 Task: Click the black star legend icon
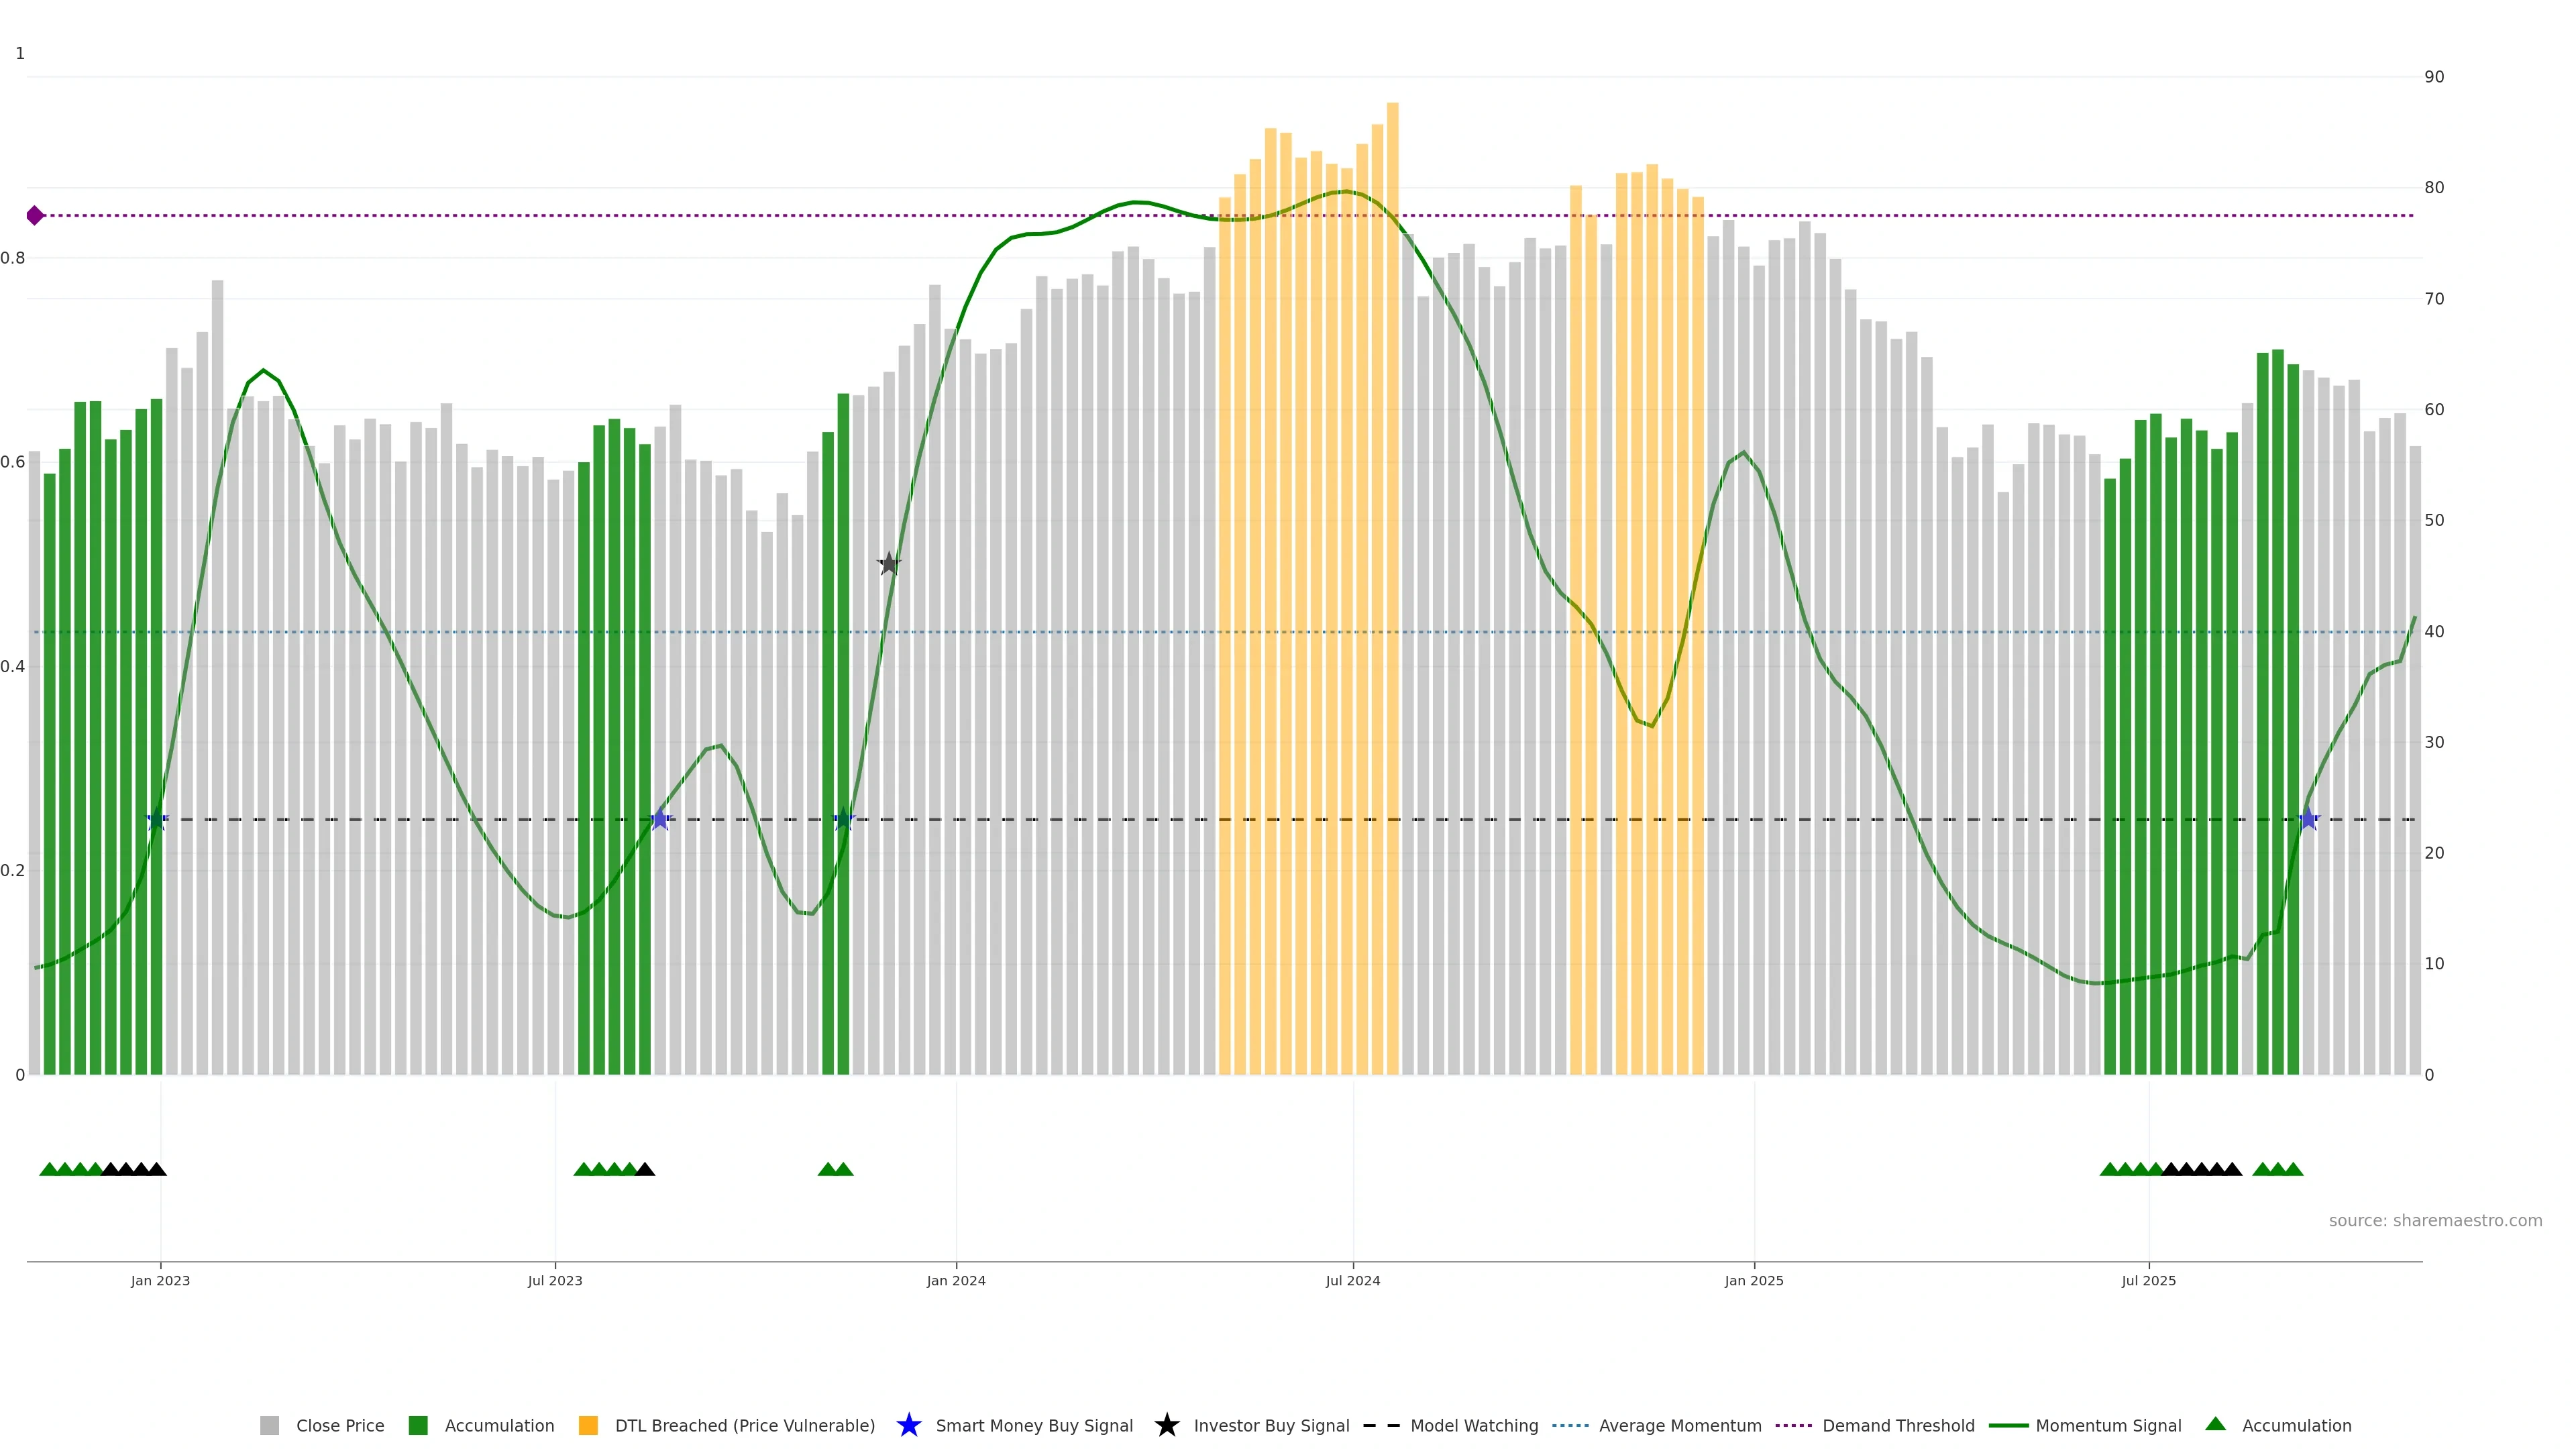coord(1166,1425)
